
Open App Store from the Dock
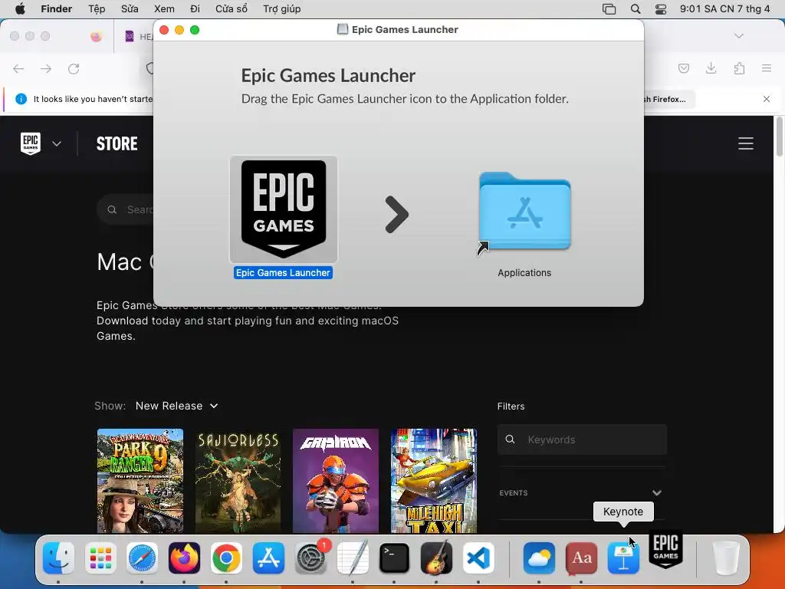point(268,558)
